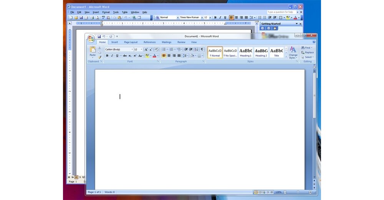This screenshot has height=200, width=384.
Task: Toggle Bold in the Word 2003 toolbar
Action: (x=215, y=18)
